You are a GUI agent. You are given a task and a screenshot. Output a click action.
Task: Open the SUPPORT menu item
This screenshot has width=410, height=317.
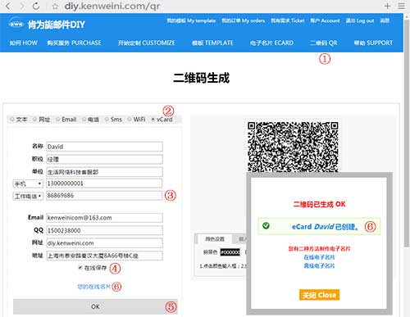[x=373, y=43]
